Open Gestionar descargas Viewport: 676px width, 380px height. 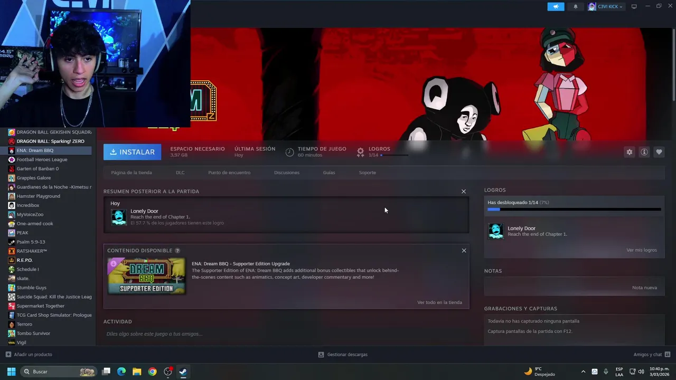pyautogui.click(x=343, y=355)
